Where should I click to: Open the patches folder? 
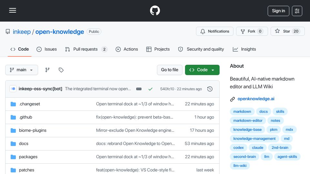click(26, 170)
